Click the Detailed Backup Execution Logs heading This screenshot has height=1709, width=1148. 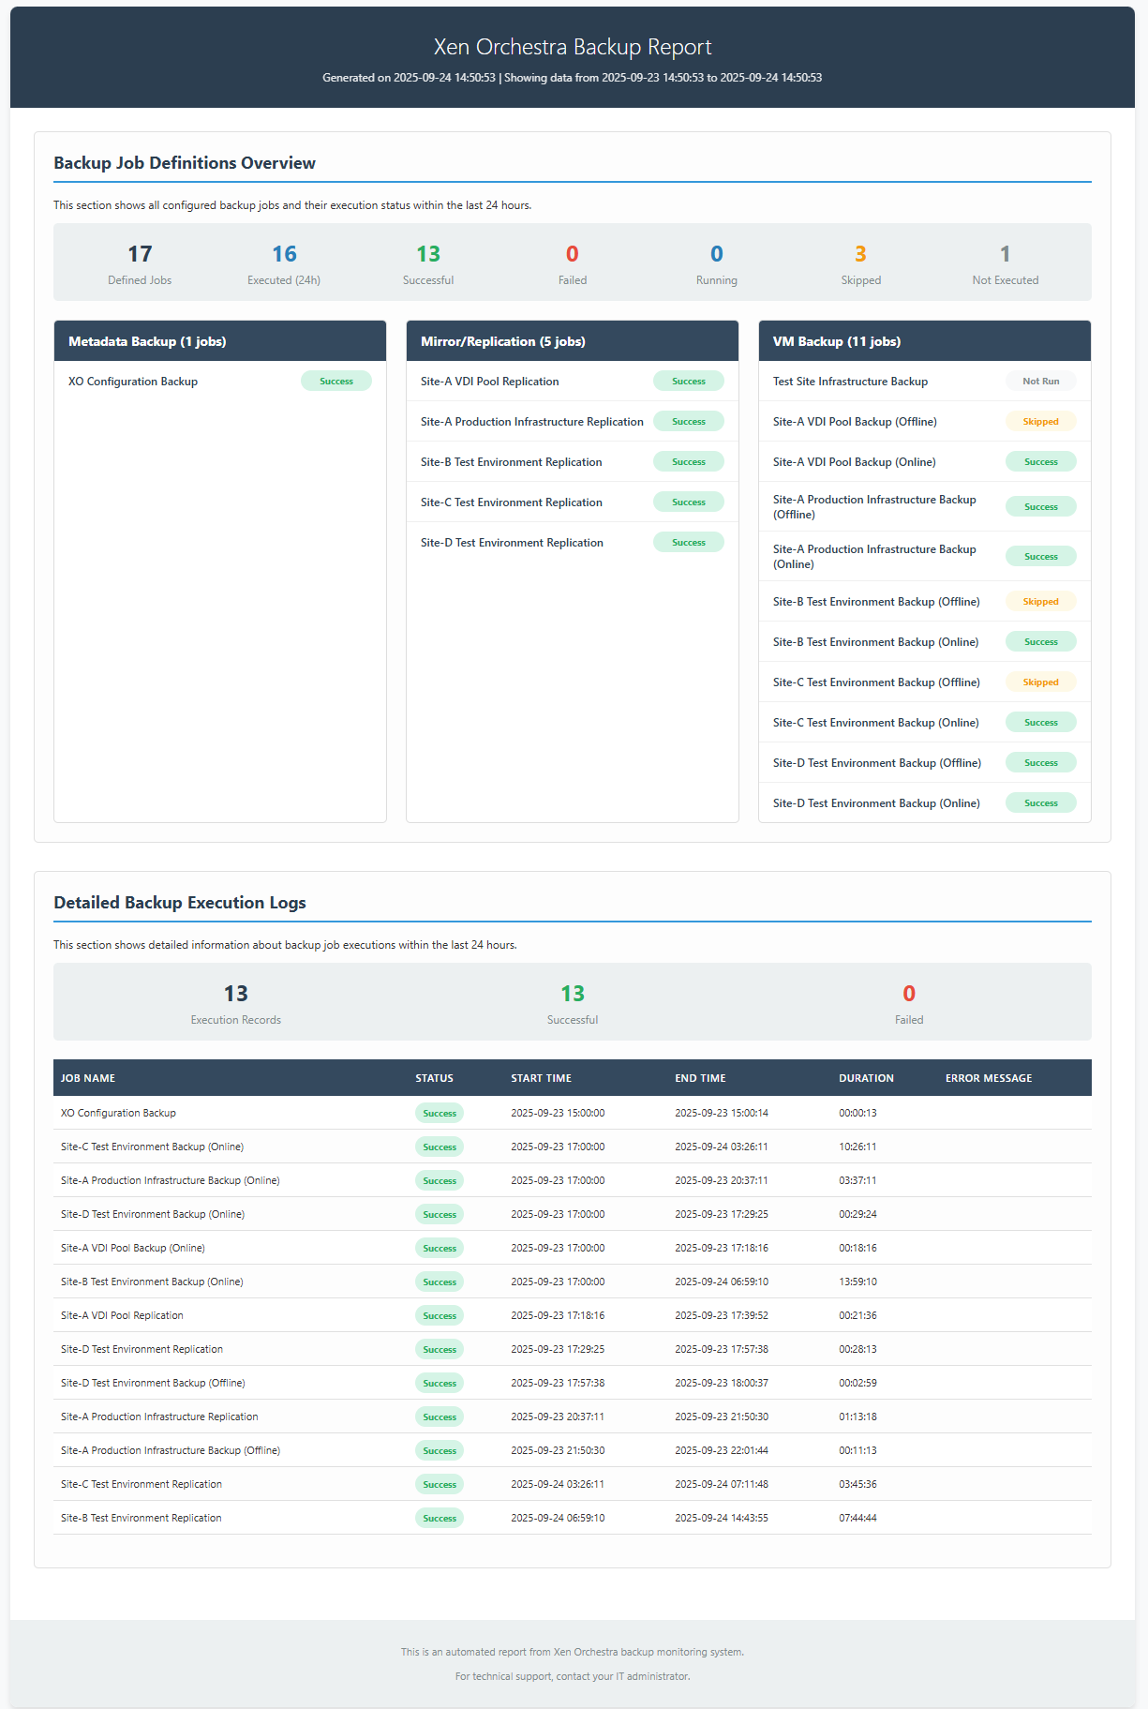click(180, 903)
